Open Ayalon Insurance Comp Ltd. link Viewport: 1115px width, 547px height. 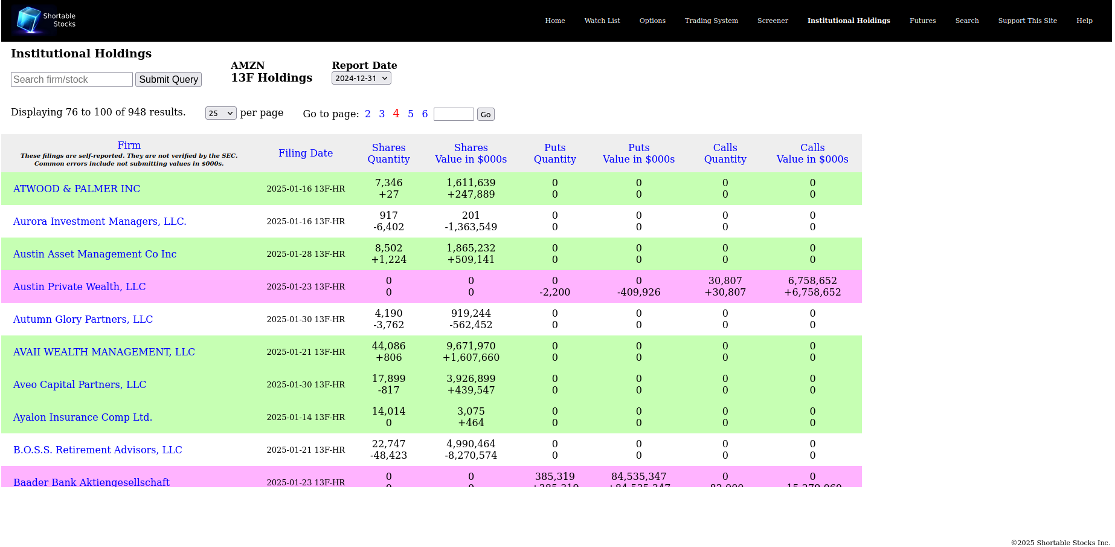tap(83, 417)
